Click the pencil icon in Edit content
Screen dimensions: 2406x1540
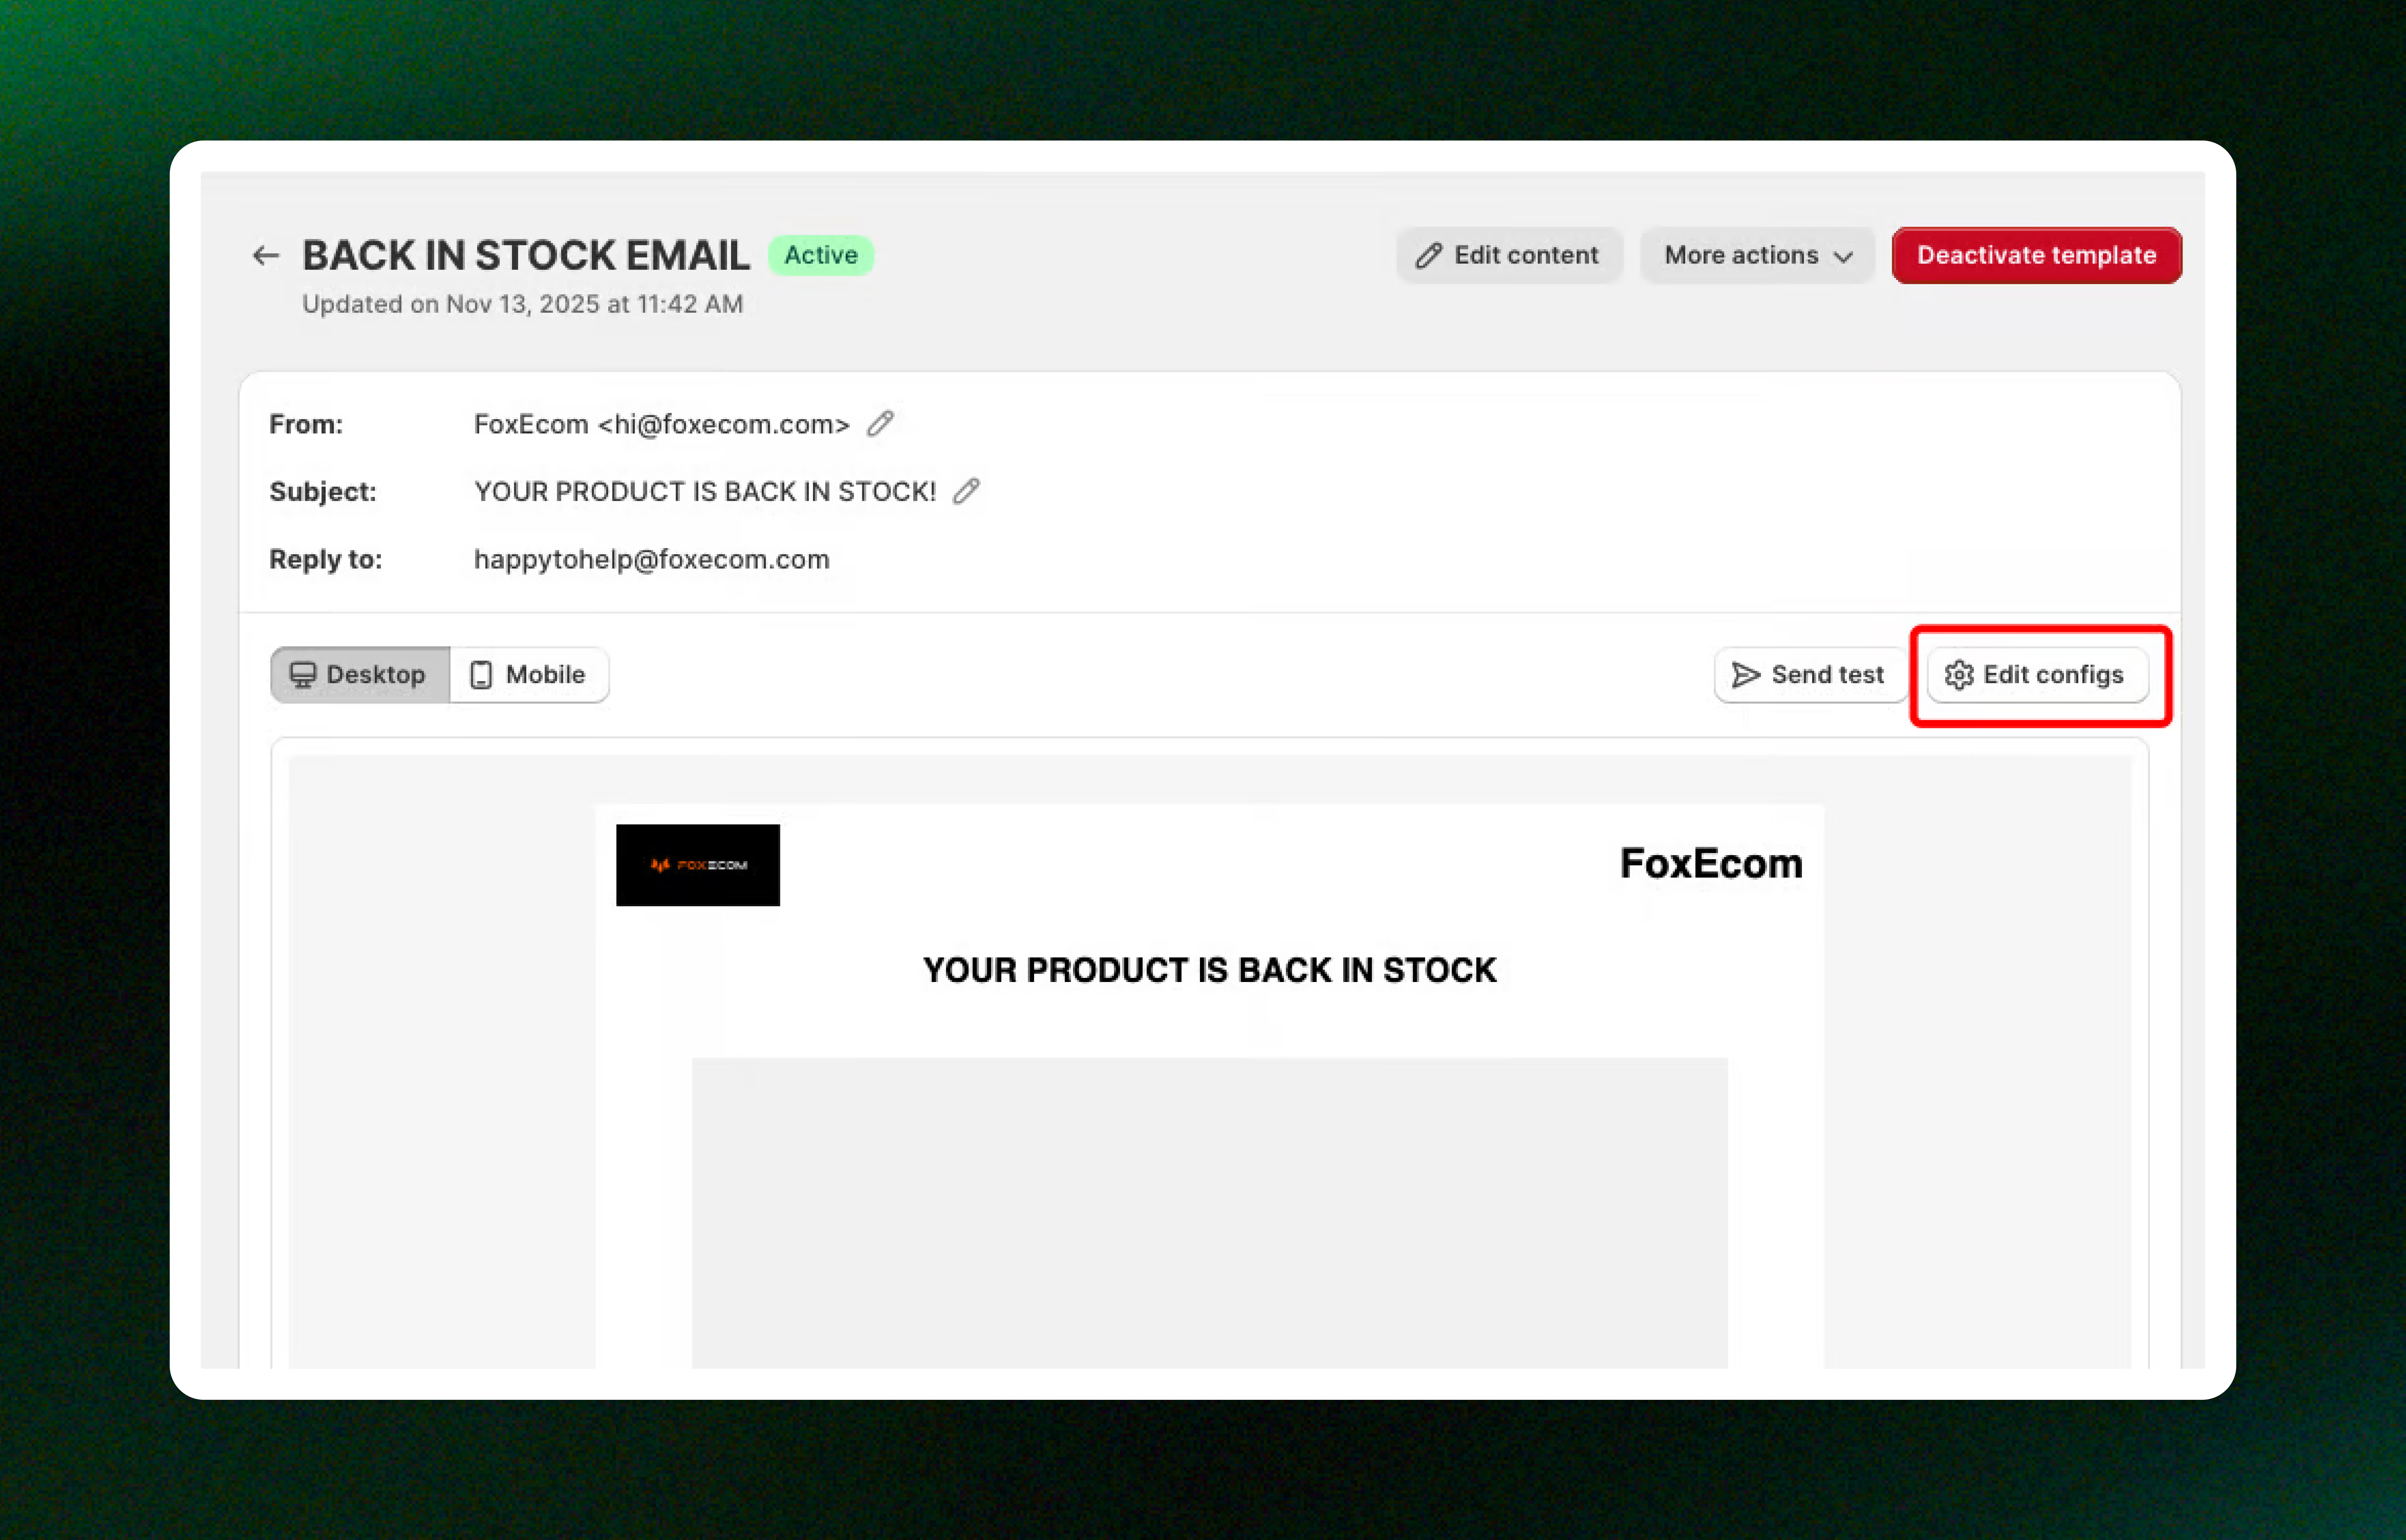1429,256
